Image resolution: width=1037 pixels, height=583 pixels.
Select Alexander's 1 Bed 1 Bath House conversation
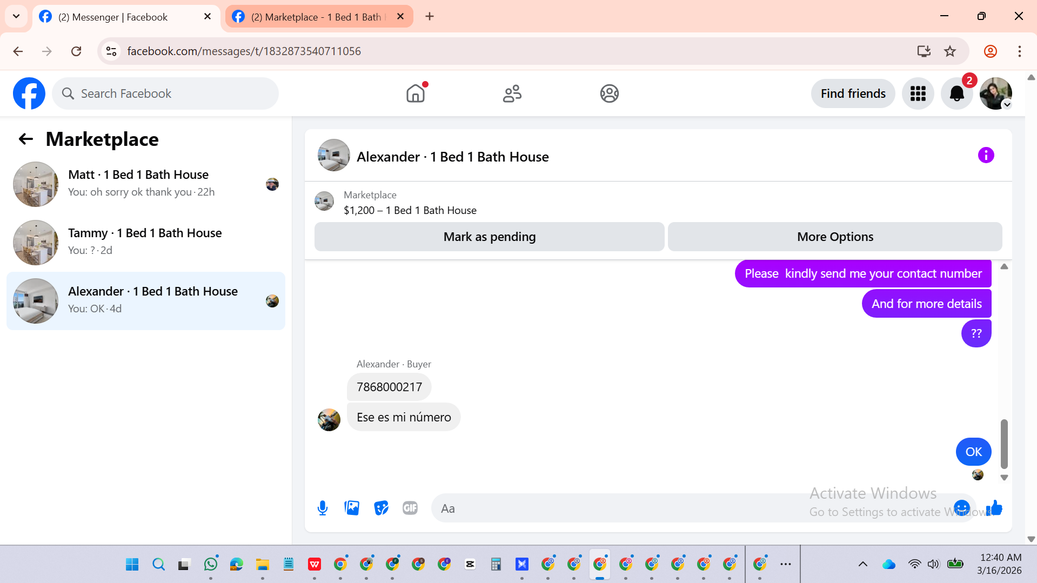click(146, 300)
